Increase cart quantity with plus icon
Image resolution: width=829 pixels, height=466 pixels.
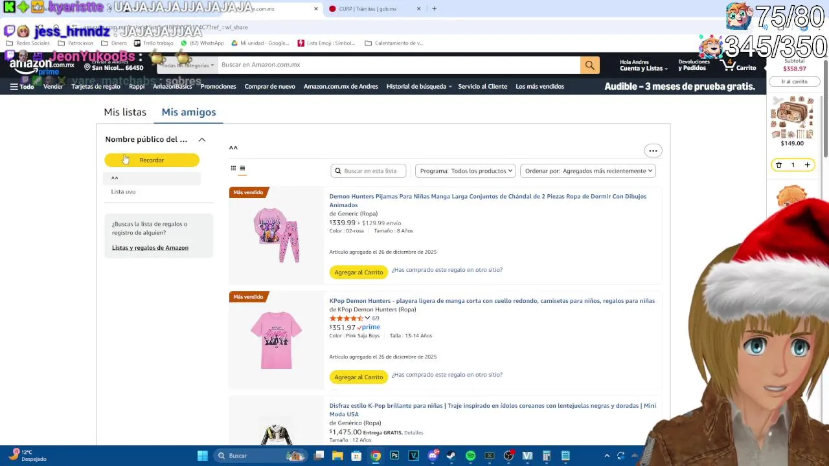[807, 165]
